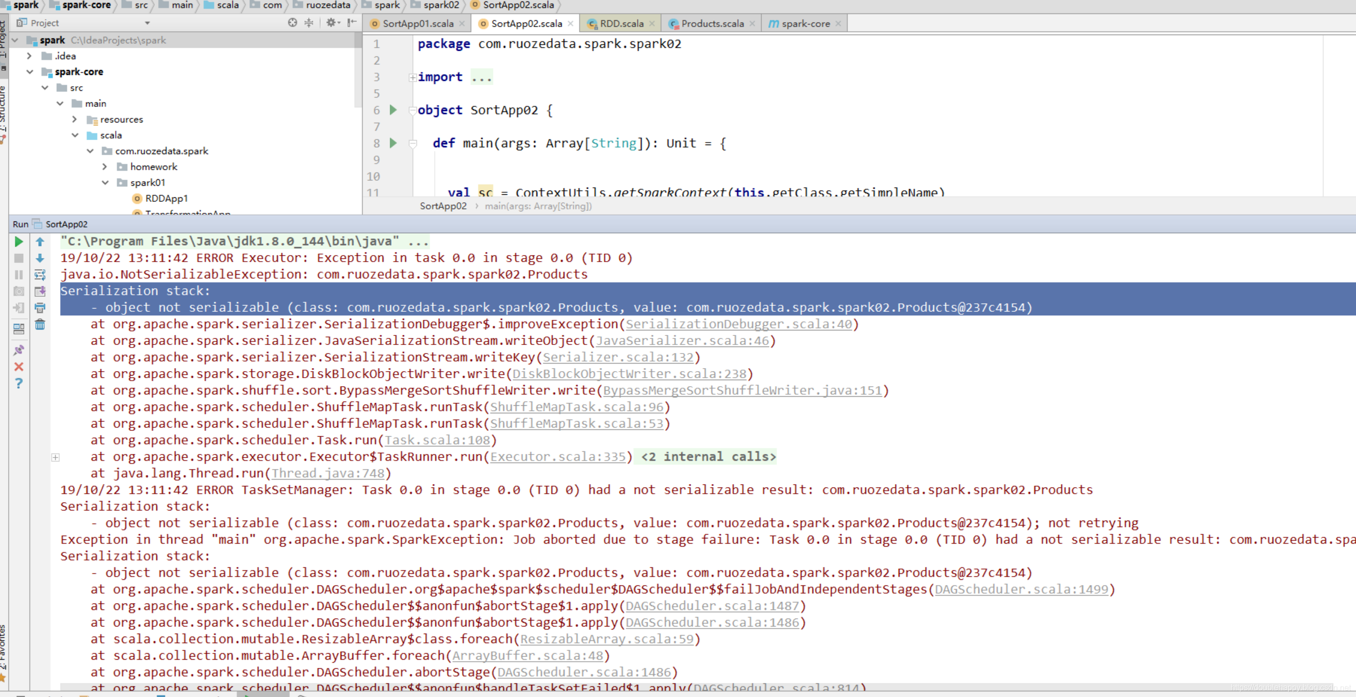This screenshot has height=697, width=1356.
Task: Expand the homework package
Action: click(105, 167)
